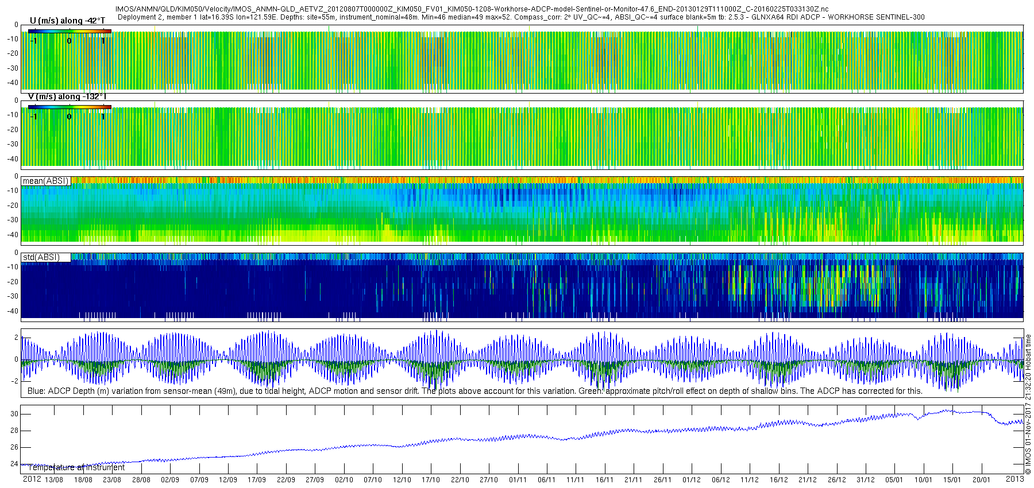This screenshot has width=1034, height=488.
Task: Click the "mean(ABSI)" panel label
Action: coord(46,181)
